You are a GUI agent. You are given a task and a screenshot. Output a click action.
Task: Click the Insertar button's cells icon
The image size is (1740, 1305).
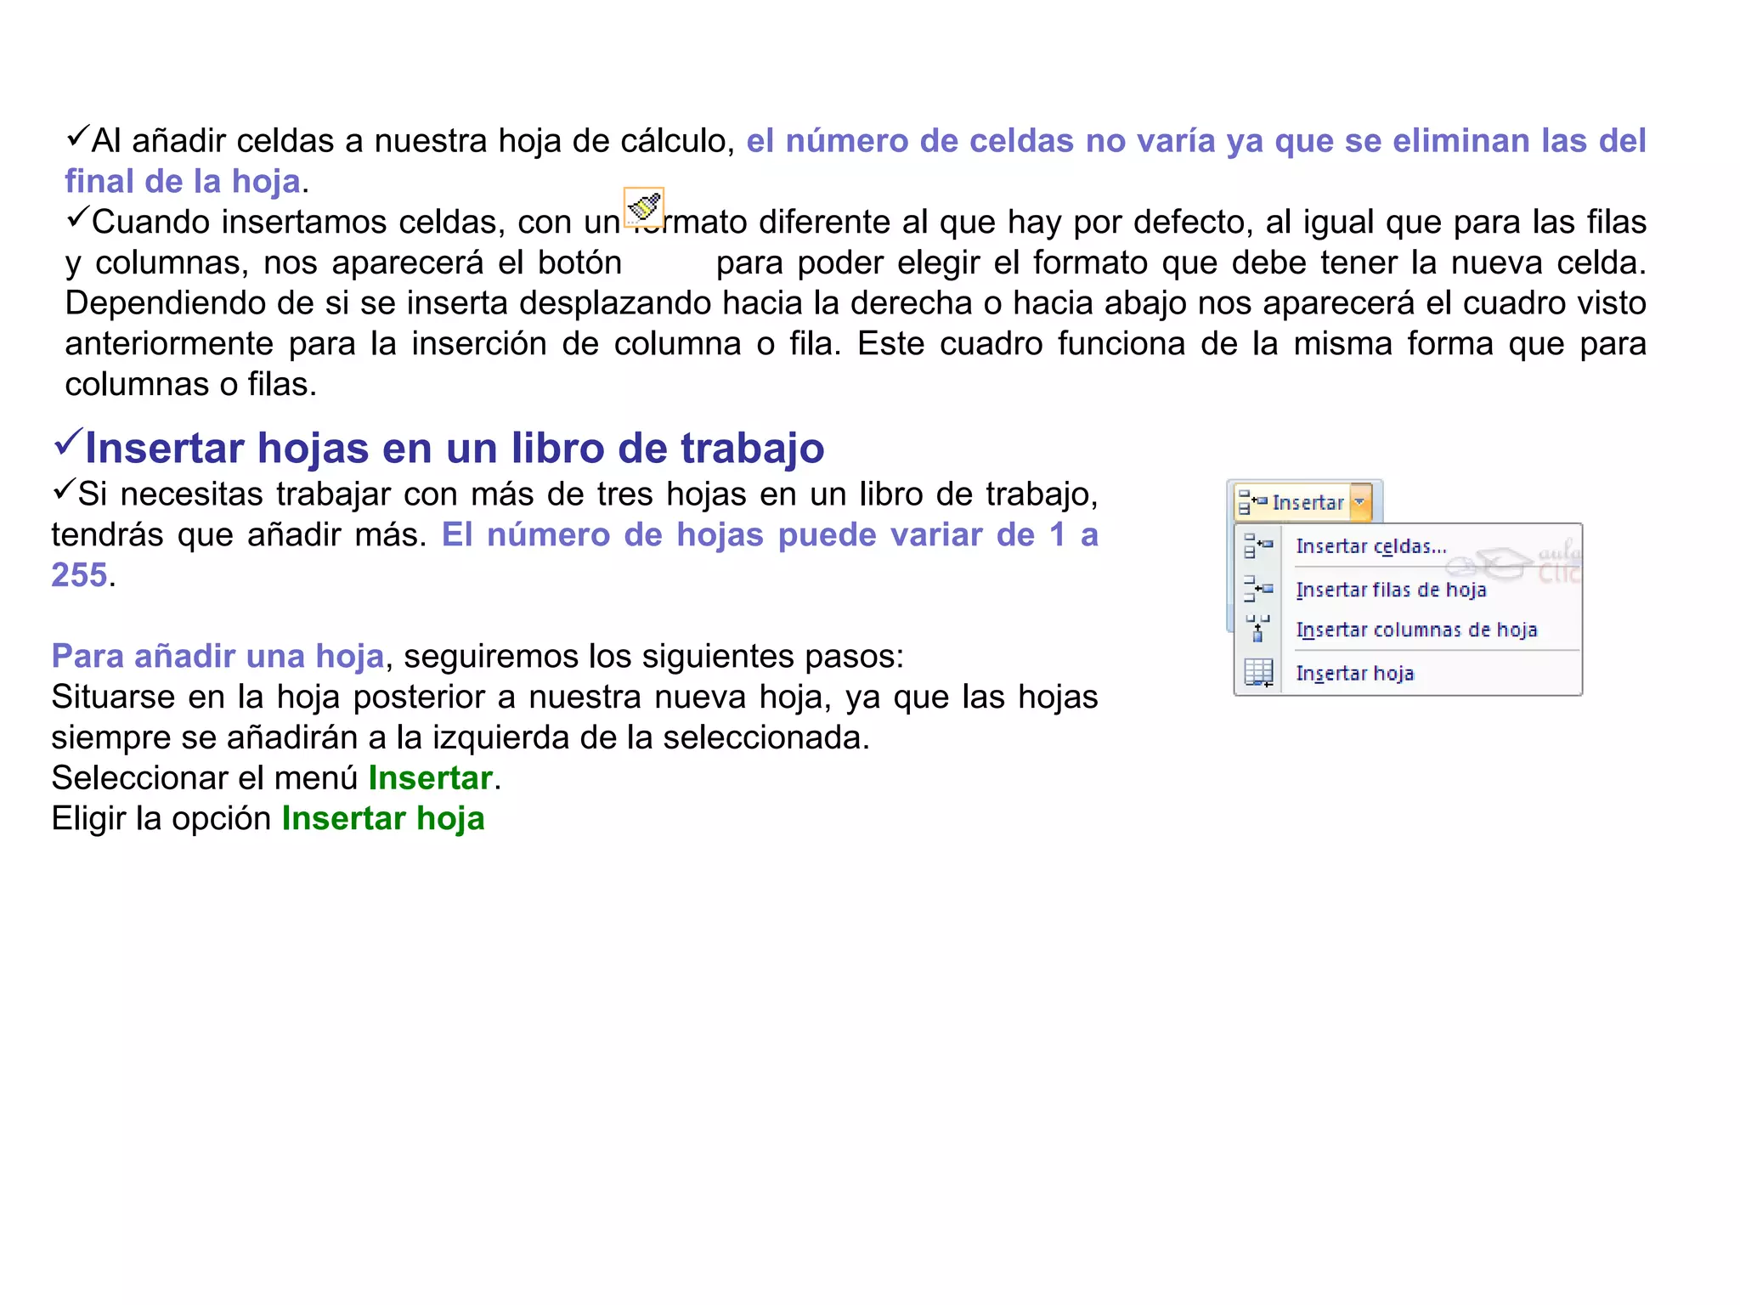[1252, 502]
